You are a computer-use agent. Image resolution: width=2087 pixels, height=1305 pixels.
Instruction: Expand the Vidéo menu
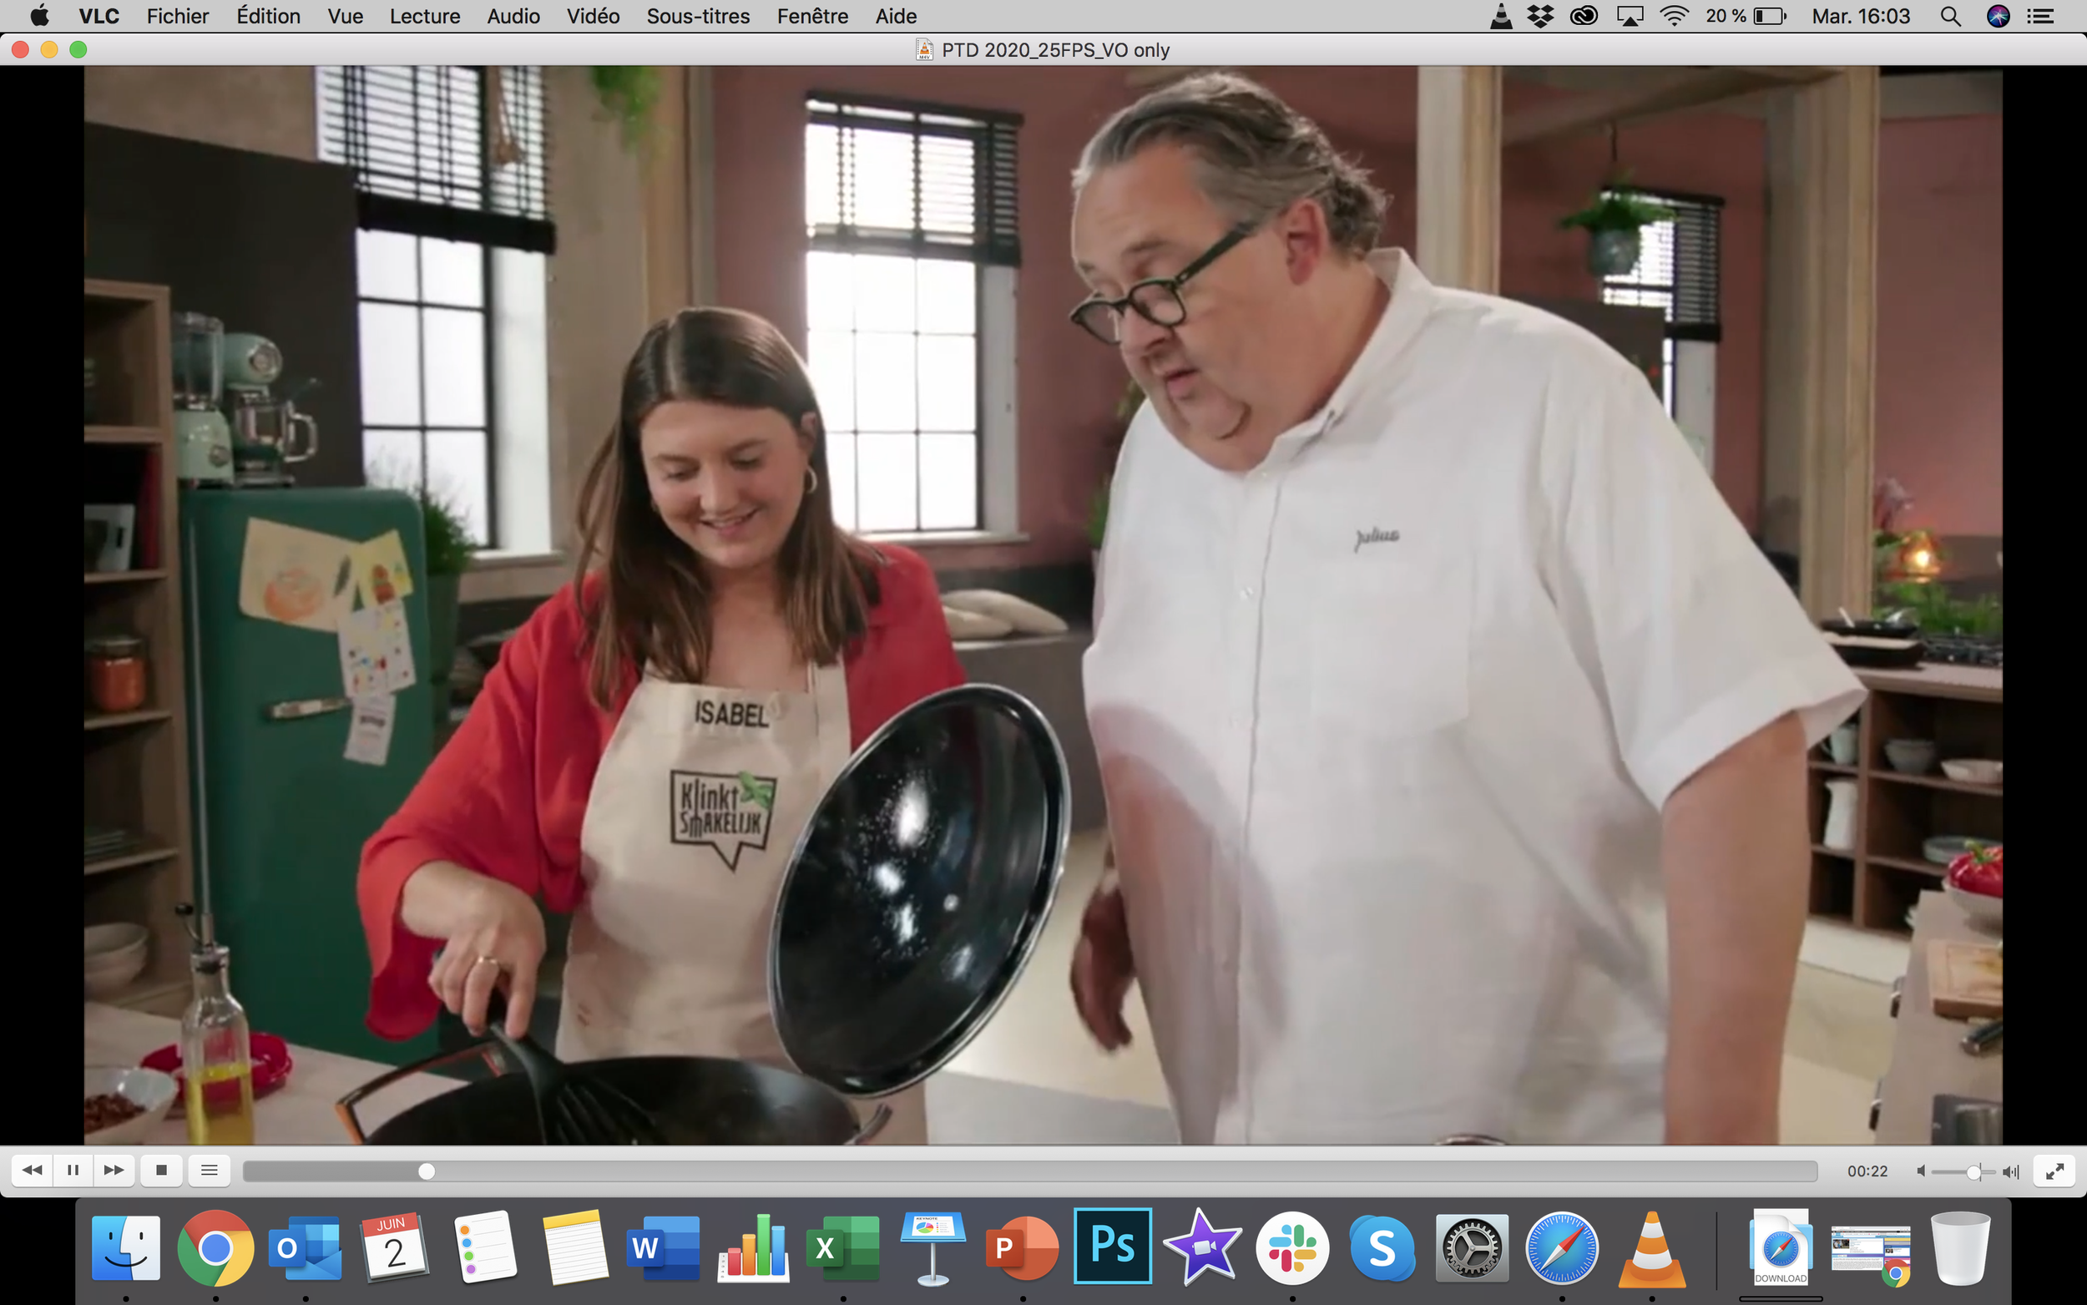(x=593, y=17)
